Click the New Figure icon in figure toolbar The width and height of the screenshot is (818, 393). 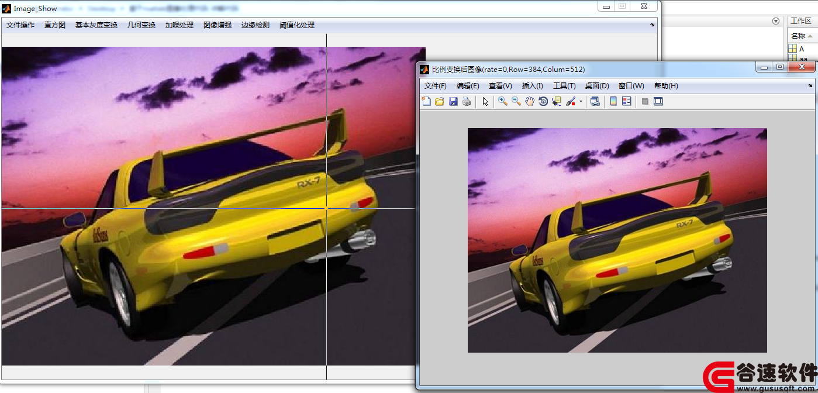click(x=426, y=101)
